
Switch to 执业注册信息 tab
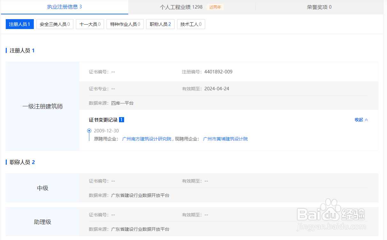point(64,7)
